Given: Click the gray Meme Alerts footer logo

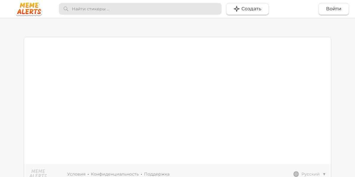Looking at the screenshot, I should pos(38,173).
